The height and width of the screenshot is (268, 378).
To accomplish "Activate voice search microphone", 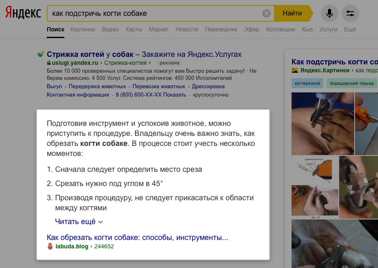I will [x=329, y=13].
